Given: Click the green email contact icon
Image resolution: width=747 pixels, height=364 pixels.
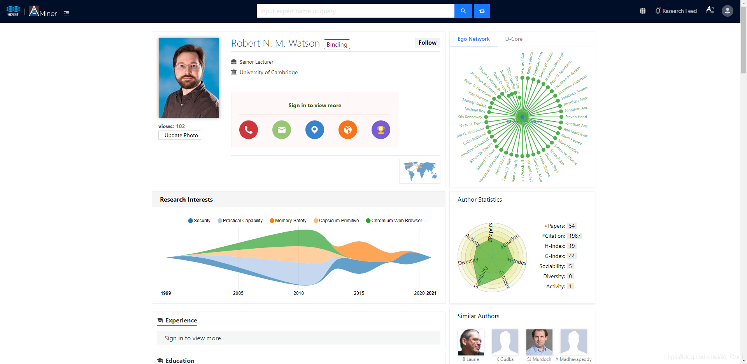Looking at the screenshot, I should (282, 130).
